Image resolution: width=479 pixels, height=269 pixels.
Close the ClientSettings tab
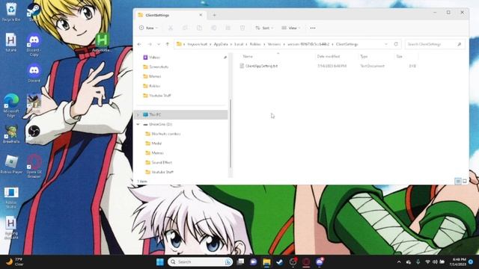tap(201, 15)
